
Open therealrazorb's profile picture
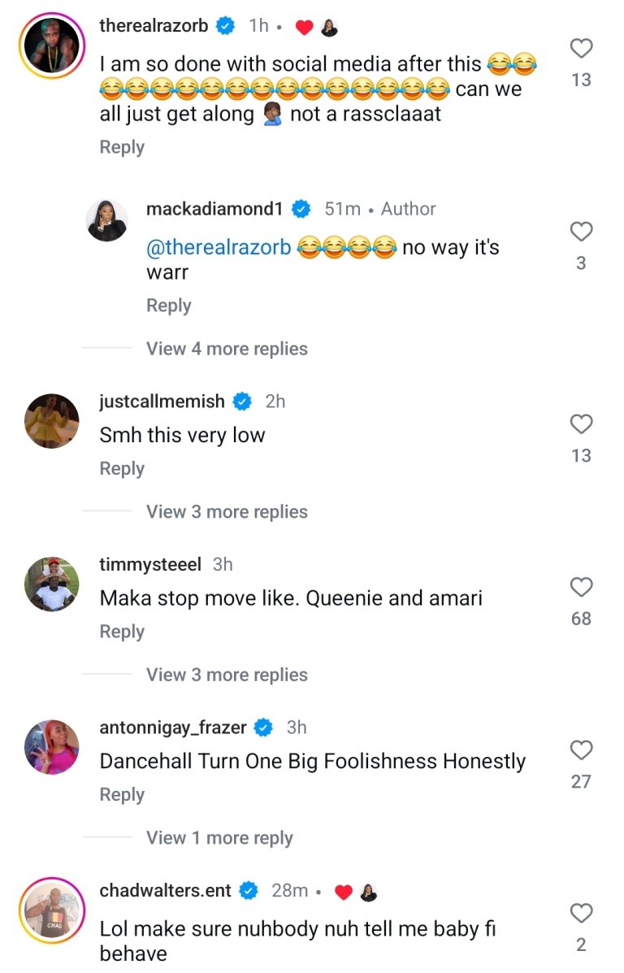point(51,45)
